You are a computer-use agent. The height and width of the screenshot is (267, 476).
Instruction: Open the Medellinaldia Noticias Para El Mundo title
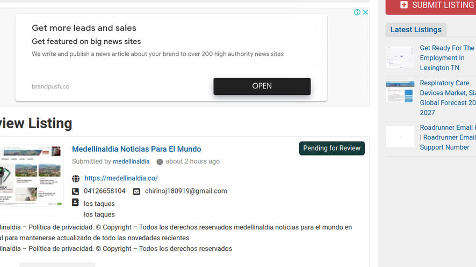(136, 149)
